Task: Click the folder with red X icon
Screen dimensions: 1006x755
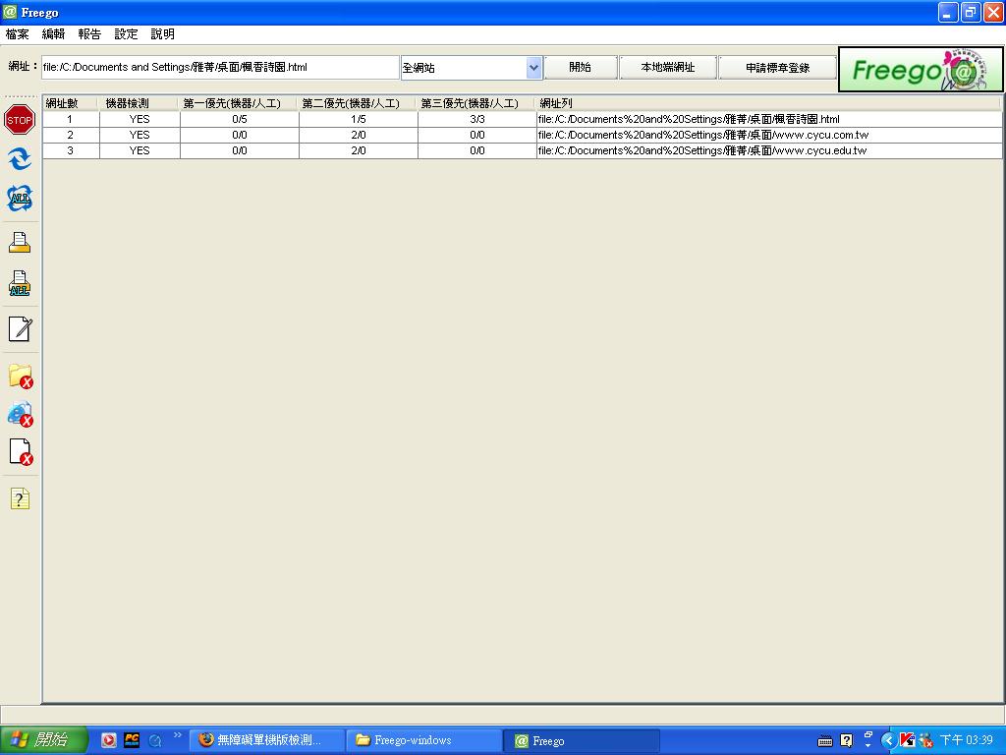Action: [21, 377]
